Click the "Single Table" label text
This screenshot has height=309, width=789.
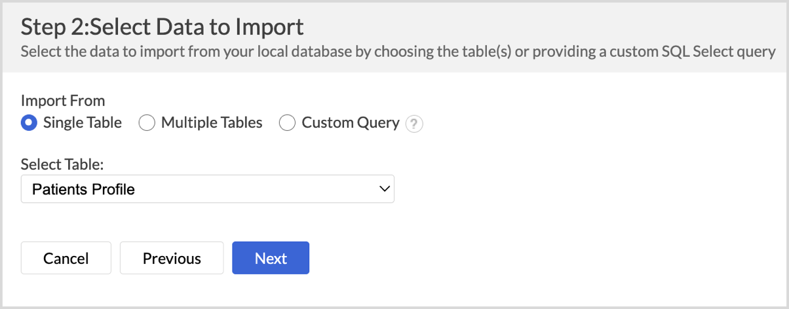(82, 123)
